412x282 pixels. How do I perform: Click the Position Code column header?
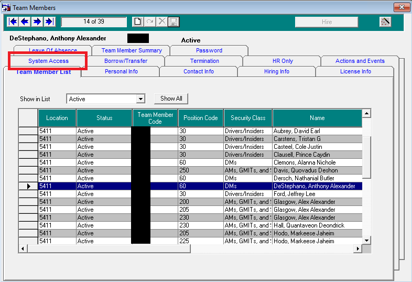(200, 118)
